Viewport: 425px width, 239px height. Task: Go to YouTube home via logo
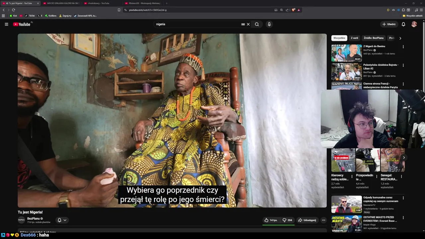coord(22,24)
